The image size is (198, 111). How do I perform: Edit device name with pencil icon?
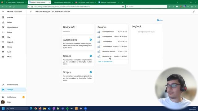(x=194, y=12)
